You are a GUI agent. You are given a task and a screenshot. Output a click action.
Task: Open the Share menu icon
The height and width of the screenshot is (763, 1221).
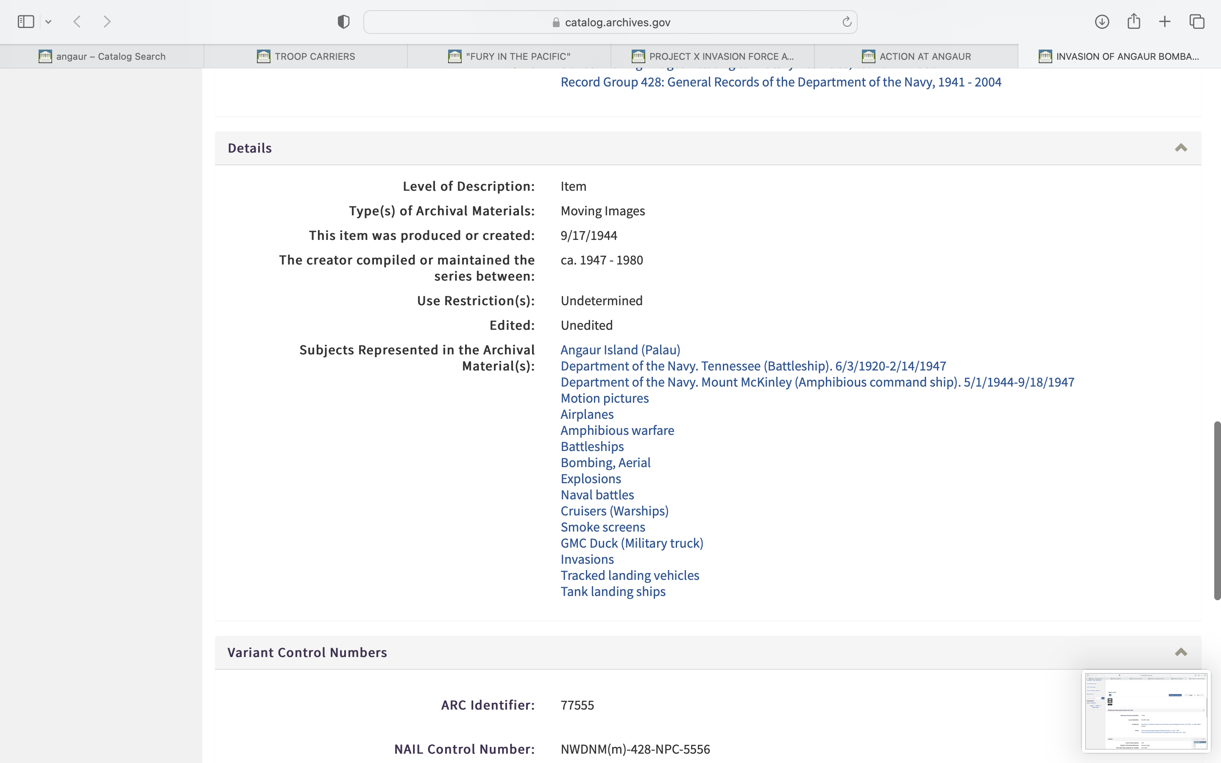1134,21
